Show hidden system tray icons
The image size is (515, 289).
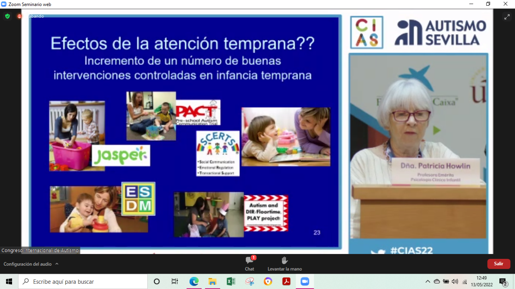428,281
